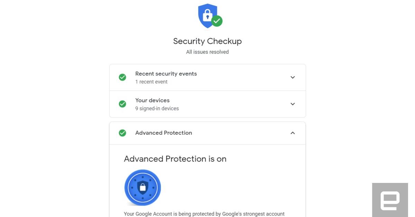Click the "All issues resolved" status text
Screen dimensions: 415x217
(x=207, y=52)
